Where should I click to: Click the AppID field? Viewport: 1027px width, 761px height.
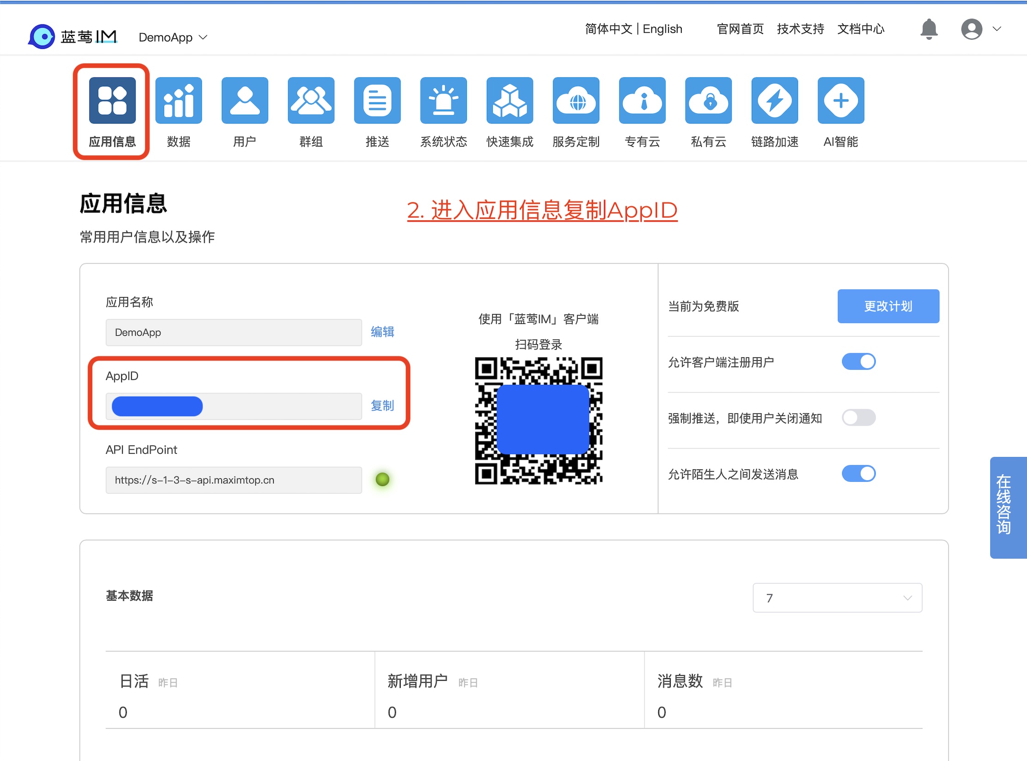click(x=234, y=406)
